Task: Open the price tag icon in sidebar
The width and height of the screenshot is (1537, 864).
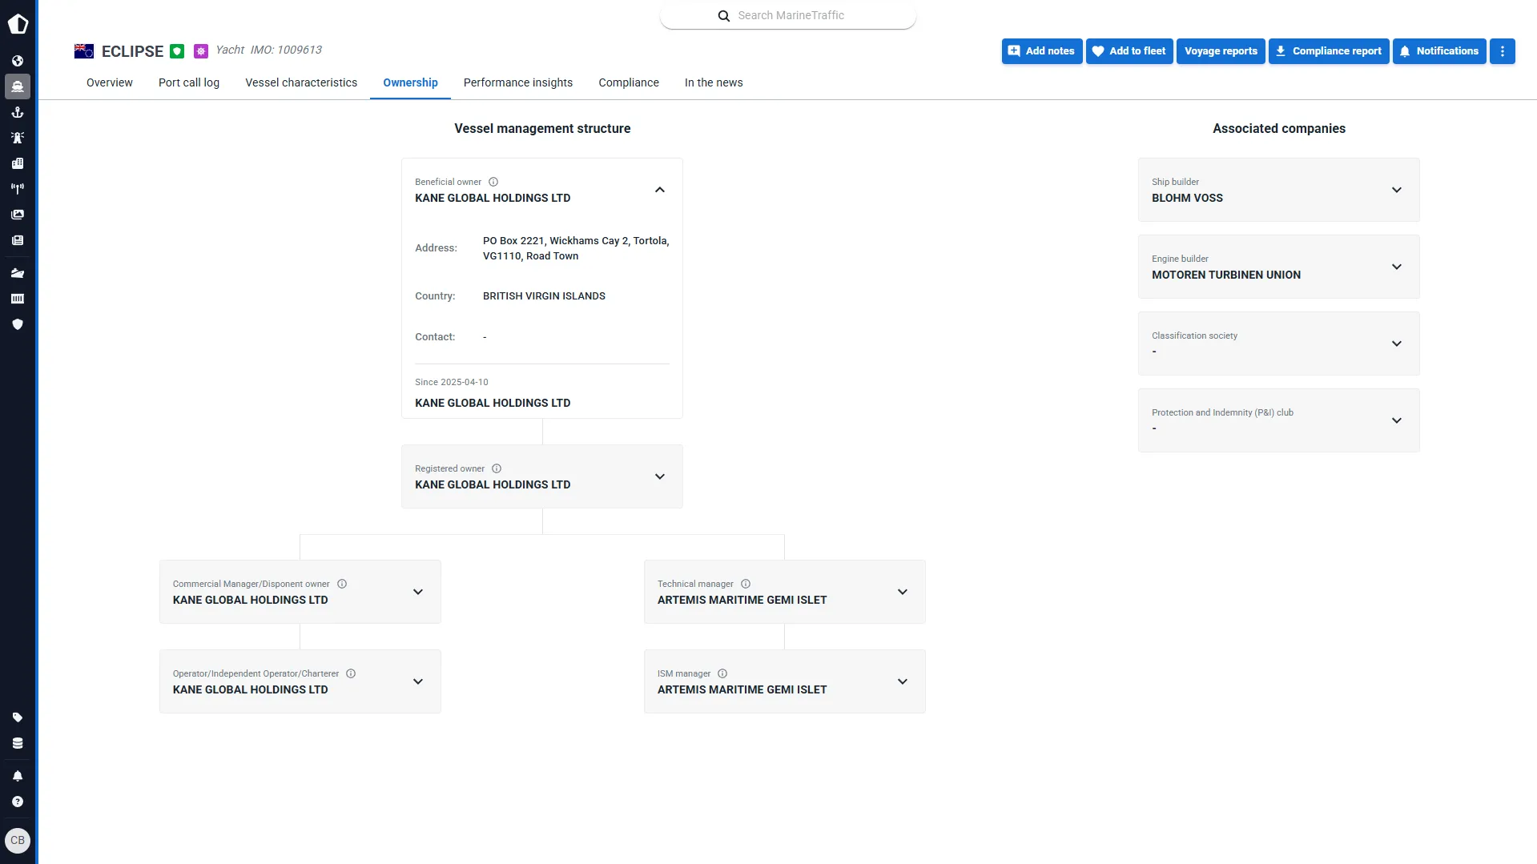Action: 18,717
